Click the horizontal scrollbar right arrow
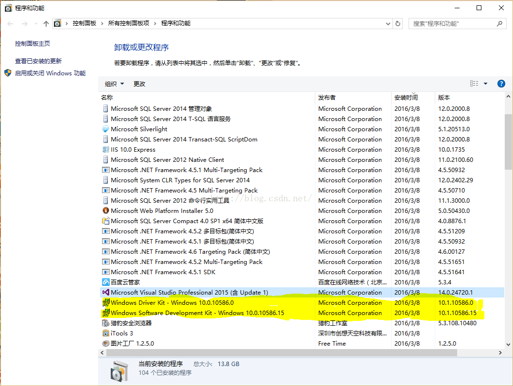 pos(500,352)
